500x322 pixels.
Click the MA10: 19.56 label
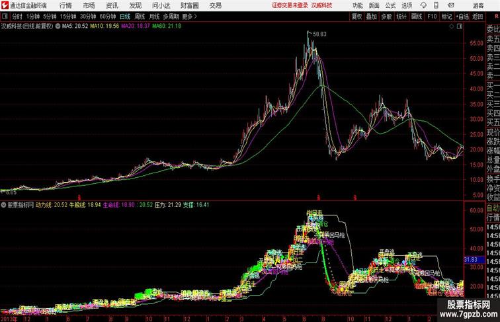pyautogui.click(x=104, y=26)
